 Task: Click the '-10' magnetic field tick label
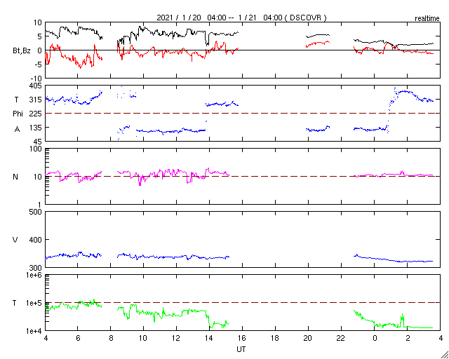pyautogui.click(x=37, y=79)
